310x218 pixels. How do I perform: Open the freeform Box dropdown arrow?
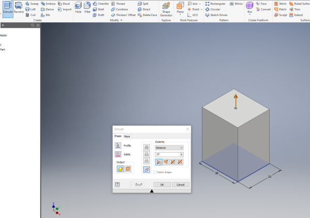[x=250, y=15]
